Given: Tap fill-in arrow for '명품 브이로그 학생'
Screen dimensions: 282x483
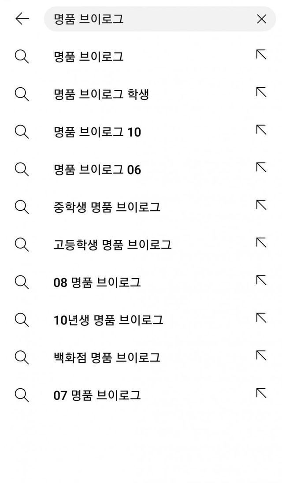Looking at the screenshot, I should 261,92.
